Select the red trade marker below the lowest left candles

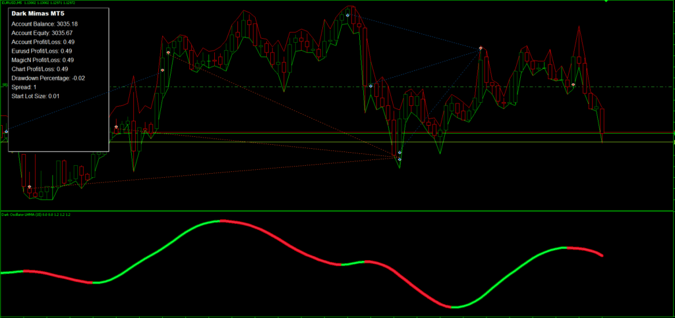[29, 187]
